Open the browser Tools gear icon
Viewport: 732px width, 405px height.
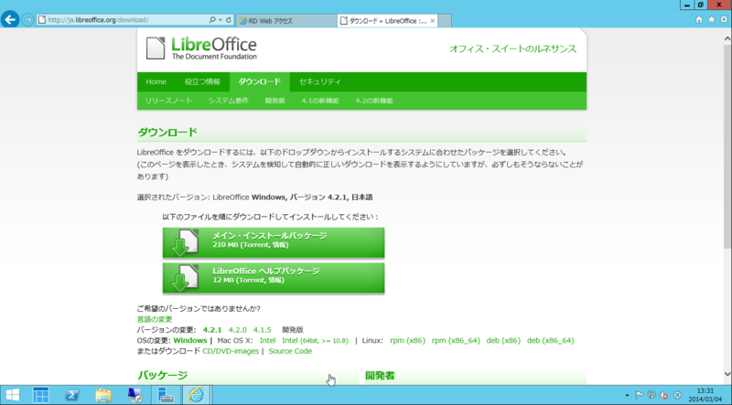point(724,19)
